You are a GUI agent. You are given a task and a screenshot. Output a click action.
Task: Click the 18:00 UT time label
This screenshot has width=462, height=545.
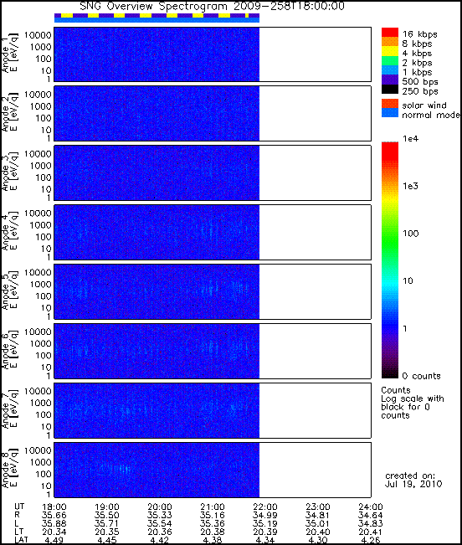(54, 507)
